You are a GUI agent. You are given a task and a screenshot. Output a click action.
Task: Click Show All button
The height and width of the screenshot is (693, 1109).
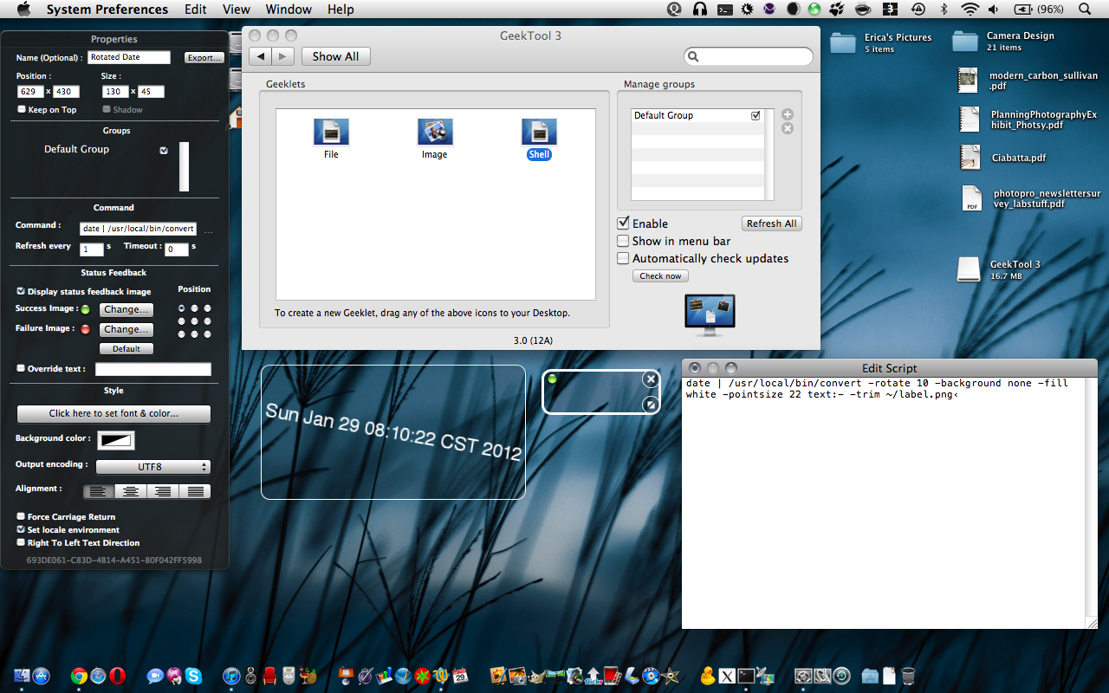[x=336, y=56]
